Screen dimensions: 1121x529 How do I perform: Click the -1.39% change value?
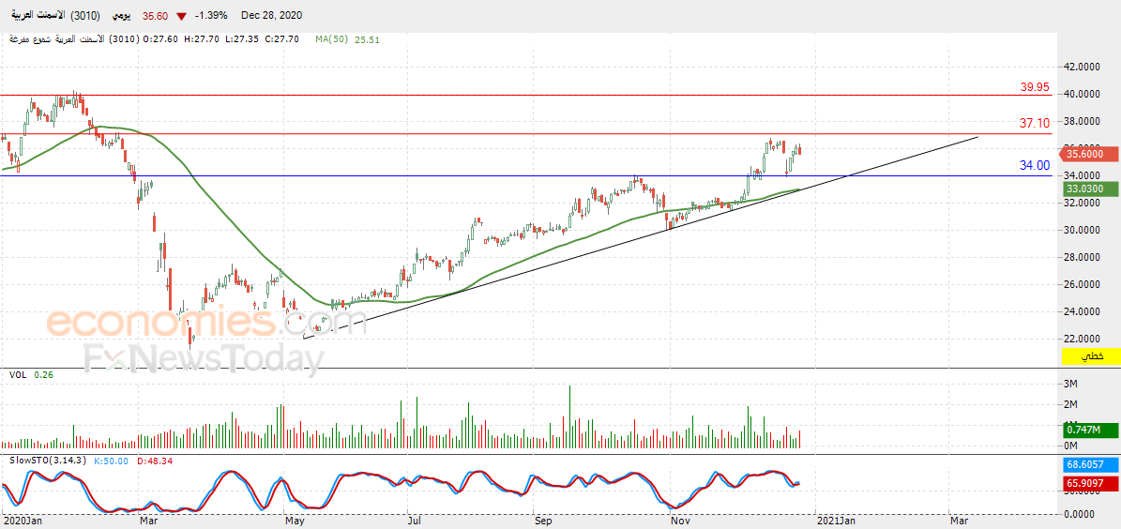[212, 16]
